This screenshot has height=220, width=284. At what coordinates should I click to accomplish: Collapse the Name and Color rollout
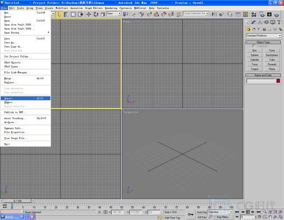click(x=263, y=75)
